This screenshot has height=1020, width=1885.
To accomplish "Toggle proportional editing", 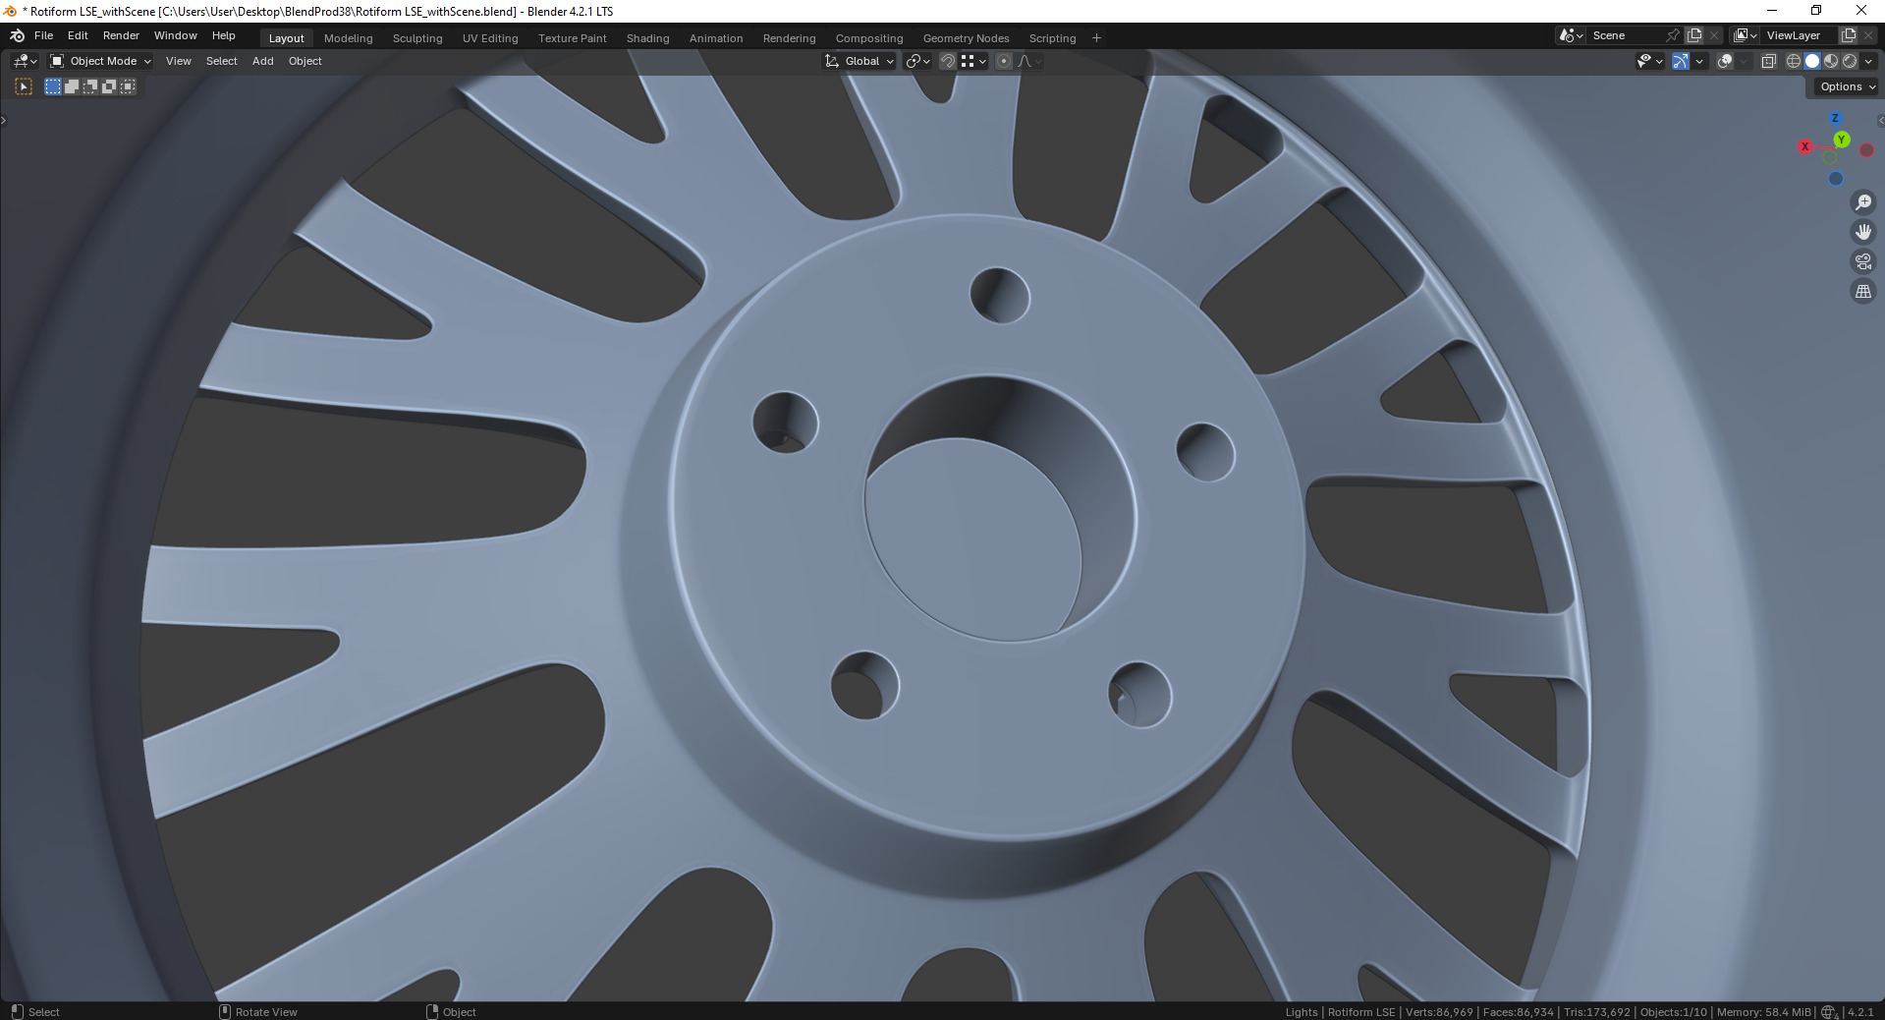I will coord(1004,61).
